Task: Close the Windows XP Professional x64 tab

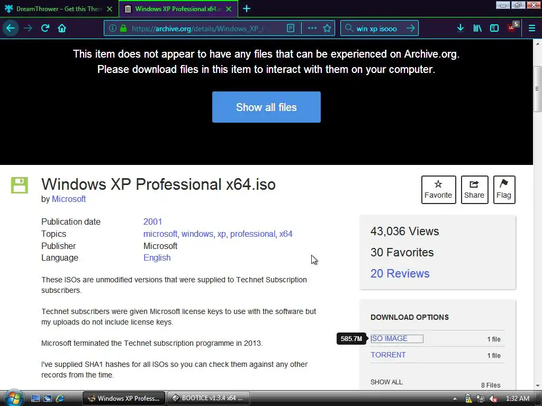Action: [229, 9]
